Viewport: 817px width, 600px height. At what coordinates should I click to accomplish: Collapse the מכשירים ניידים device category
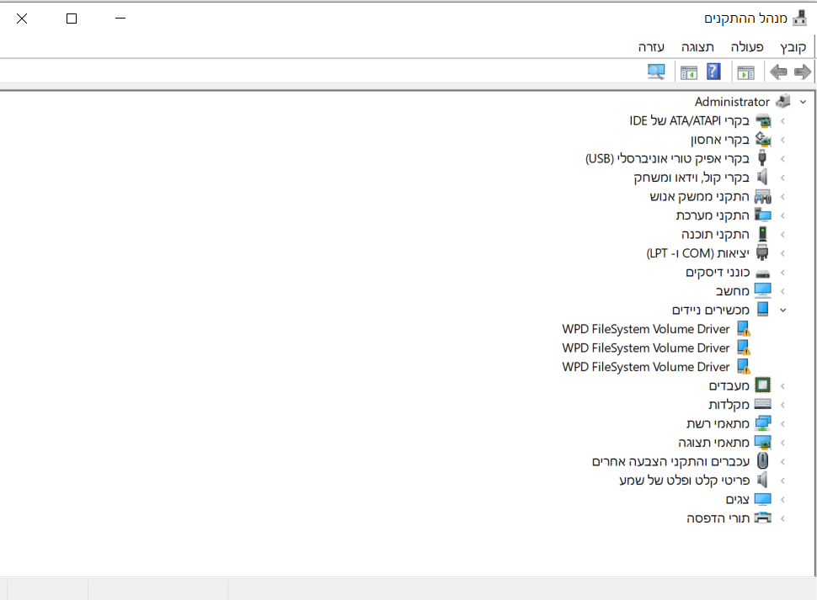pos(783,310)
